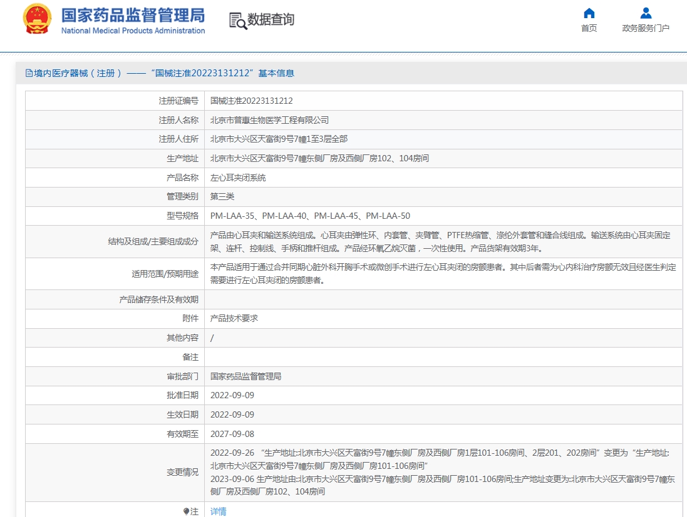The image size is (687, 517).
Task: Select the 2023-09-06 change record
Action: click(443, 485)
